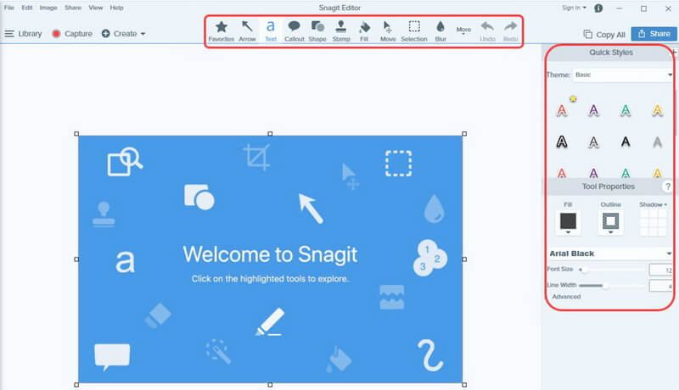Expand the Create dropdown
679x390 pixels.
[123, 33]
